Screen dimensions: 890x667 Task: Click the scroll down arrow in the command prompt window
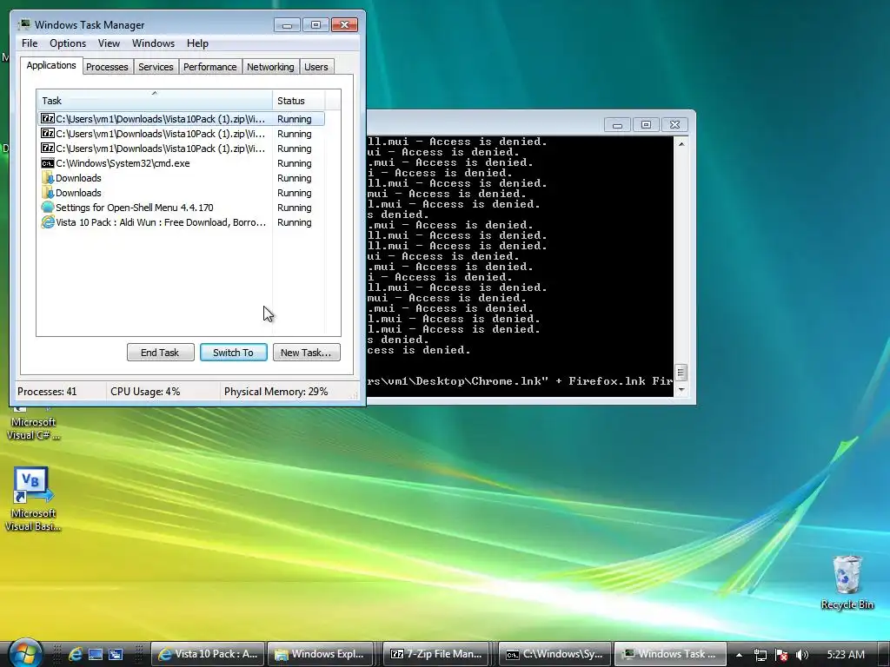point(681,390)
